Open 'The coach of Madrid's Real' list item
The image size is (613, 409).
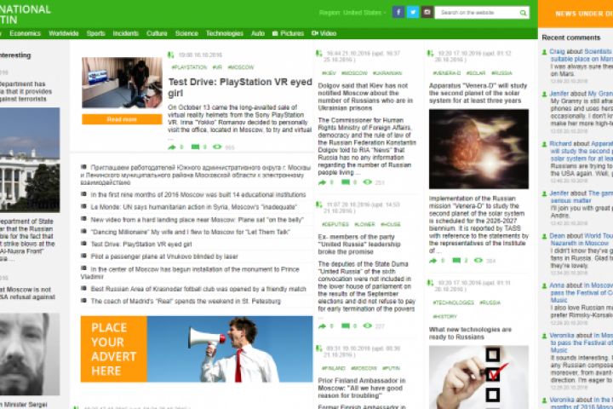[x=186, y=302]
